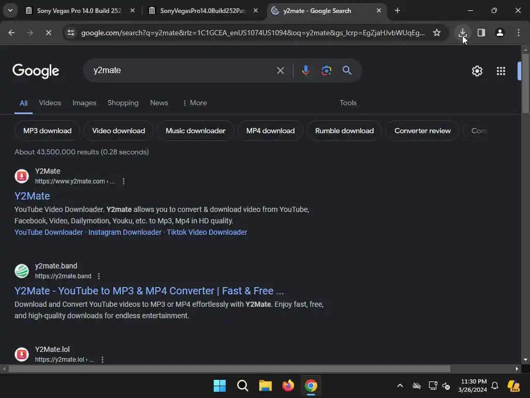Viewport: 530px width, 398px height.
Task: Open Google quick settings gear
Action: click(477, 71)
